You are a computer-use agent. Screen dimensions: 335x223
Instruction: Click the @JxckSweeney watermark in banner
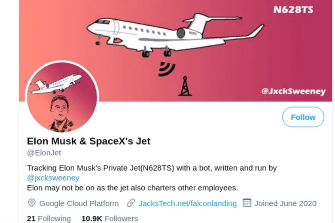pos(294,91)
